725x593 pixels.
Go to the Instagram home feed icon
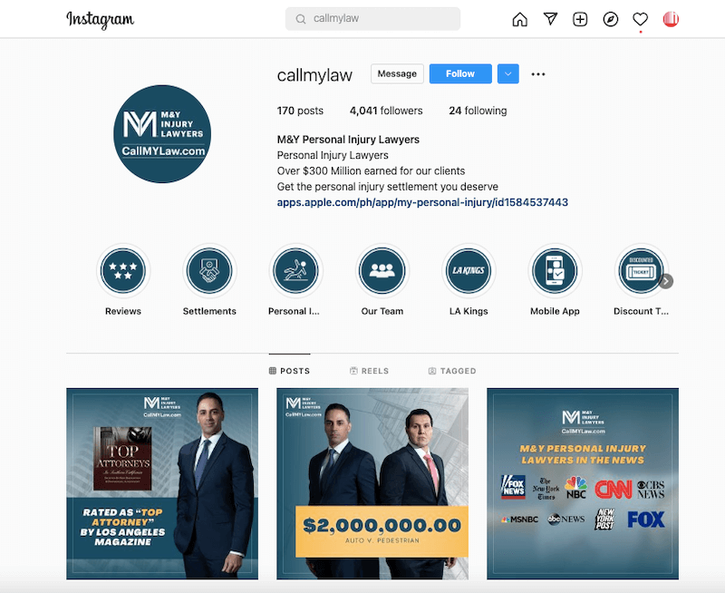(519, 19)
